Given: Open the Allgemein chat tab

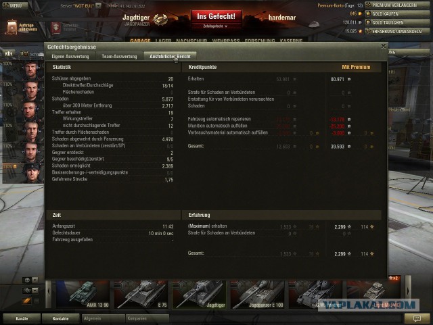Looking at the screenshot, I should [103, 318].
